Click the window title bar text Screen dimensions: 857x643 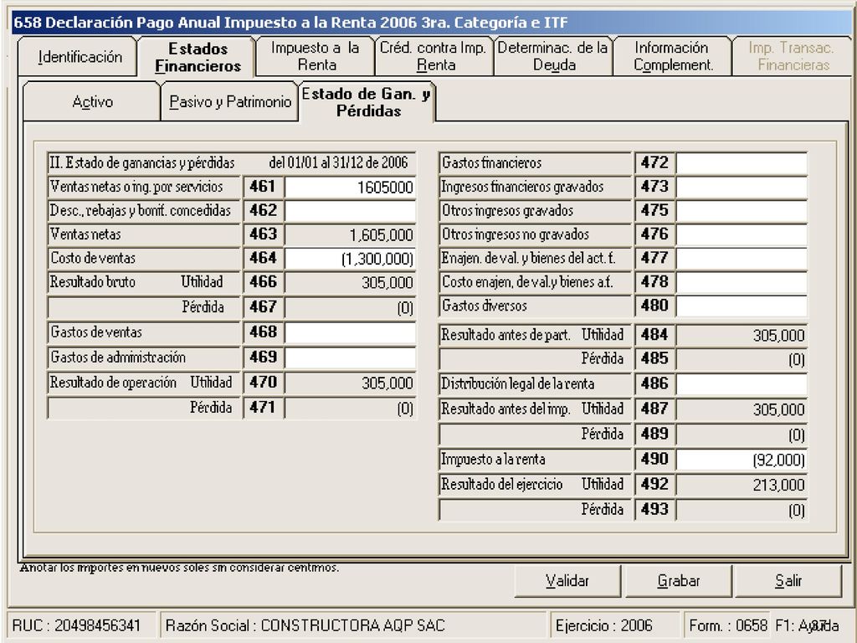(x=290, y=23)
